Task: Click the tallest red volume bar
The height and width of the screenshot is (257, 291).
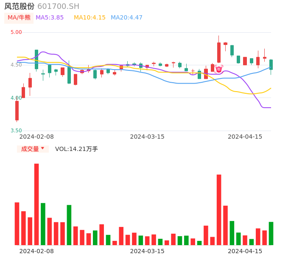Action: 36,204
